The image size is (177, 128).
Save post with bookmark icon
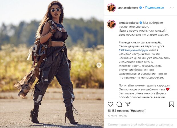pos(172,104)
